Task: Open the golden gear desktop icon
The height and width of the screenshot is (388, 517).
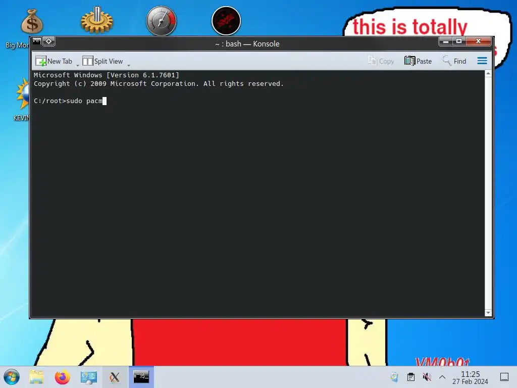Action: 97,20
